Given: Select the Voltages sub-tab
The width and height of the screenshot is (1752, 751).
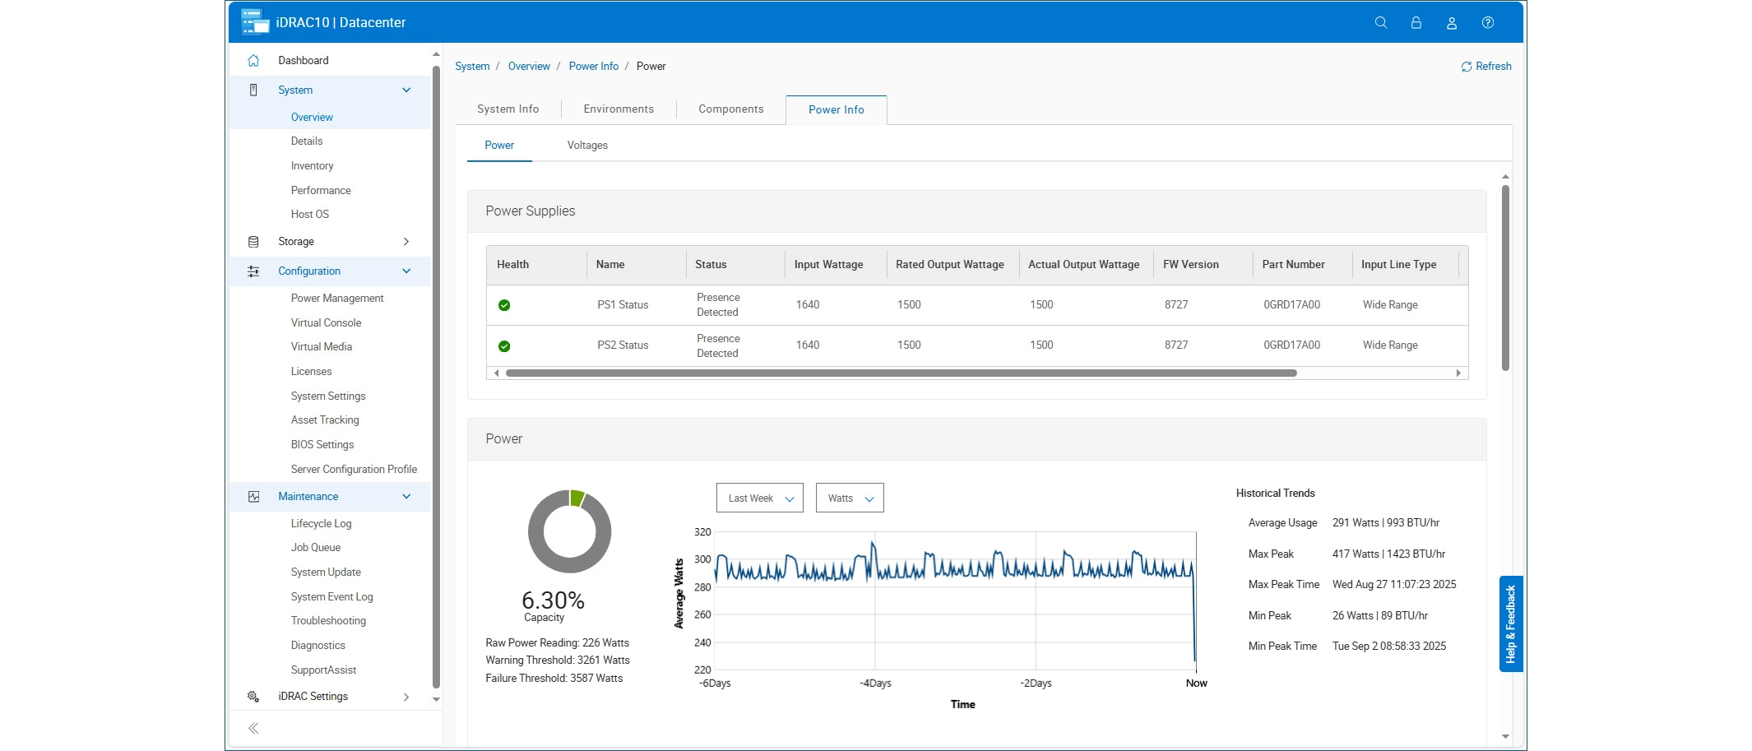Looking at the screenshot, I should (587, 146).
